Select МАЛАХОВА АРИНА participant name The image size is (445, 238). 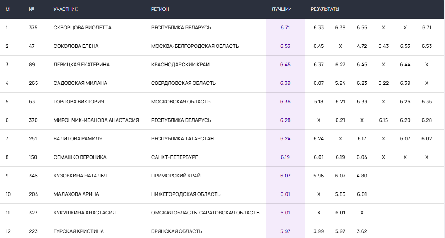coord(76,194)
